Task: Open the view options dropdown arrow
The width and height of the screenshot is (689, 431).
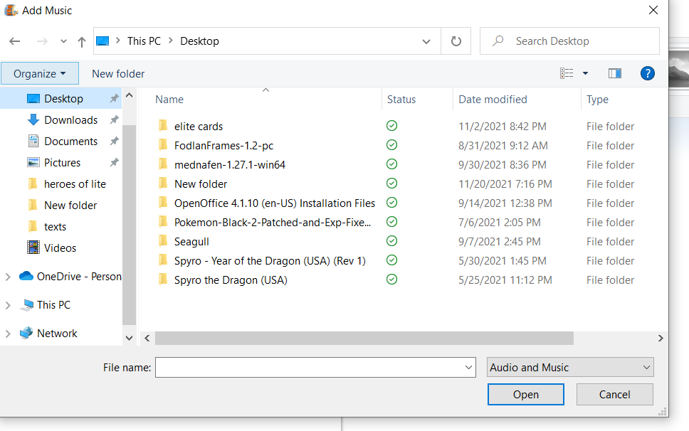Action: [585, 73]
